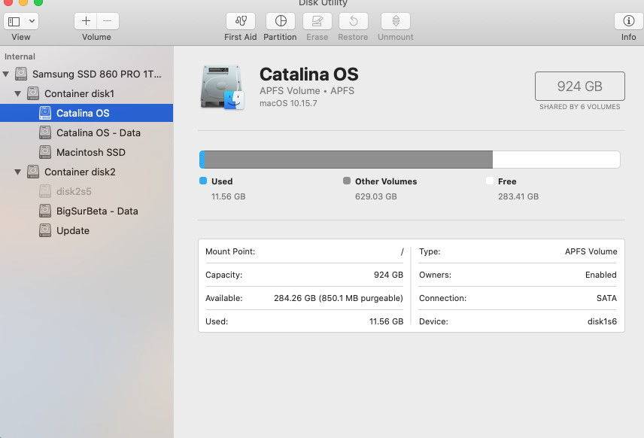The image size is (644, 438).
Task: Select Samsung SSD 860 PRO drive
Action: pos(87,74)
